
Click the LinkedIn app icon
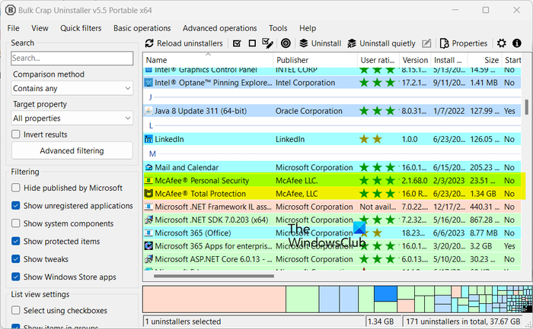tap(148, 139)
